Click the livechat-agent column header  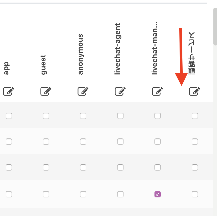point(117,49)
